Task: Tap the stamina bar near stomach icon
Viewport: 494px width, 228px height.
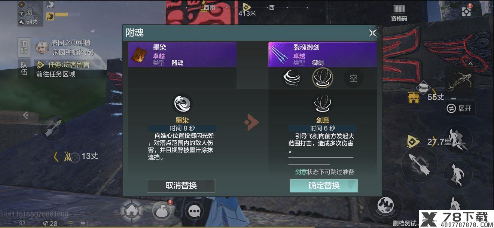Action: coord(67,15)
